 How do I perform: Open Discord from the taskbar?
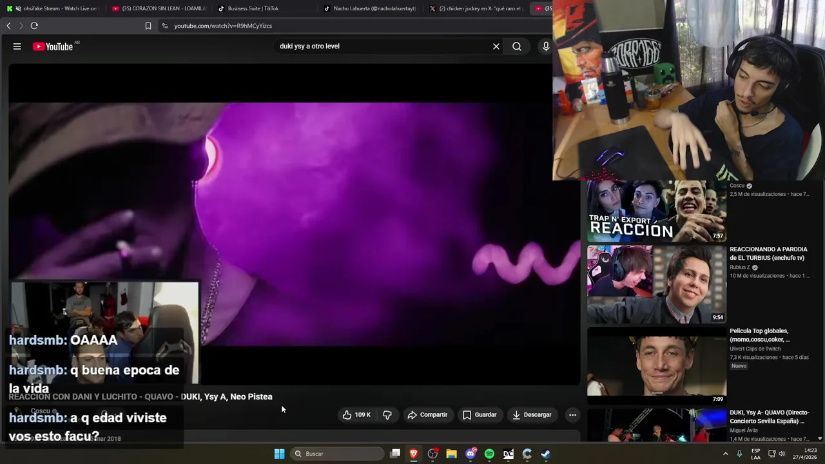pyautogui.click(x=471, y=454)
